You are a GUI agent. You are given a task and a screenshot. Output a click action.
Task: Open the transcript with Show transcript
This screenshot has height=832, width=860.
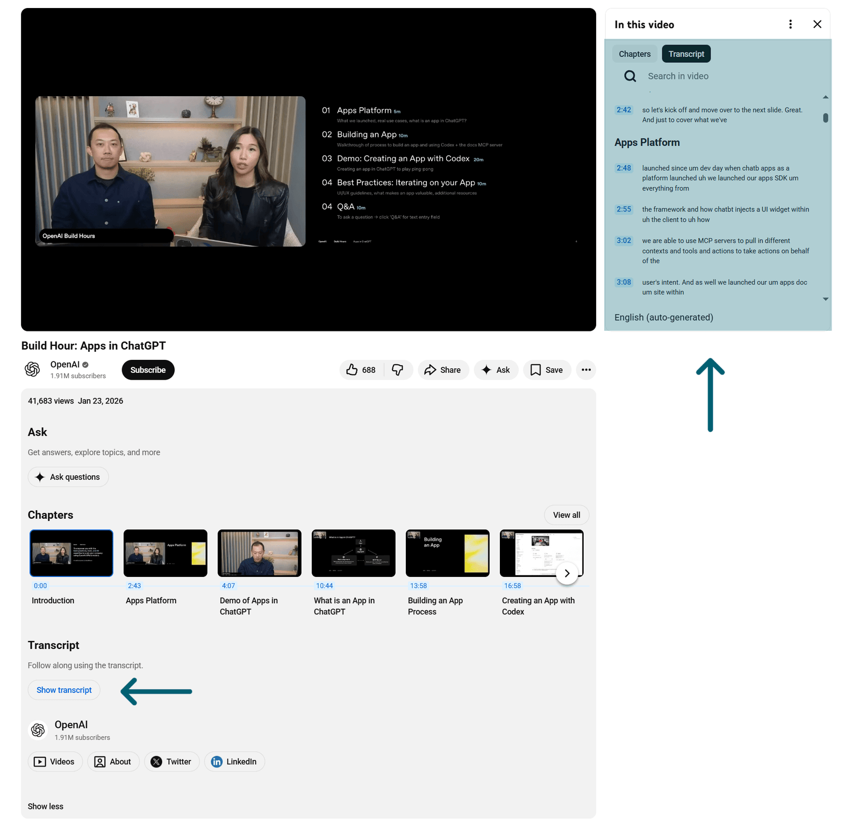(x=64, y=690)
